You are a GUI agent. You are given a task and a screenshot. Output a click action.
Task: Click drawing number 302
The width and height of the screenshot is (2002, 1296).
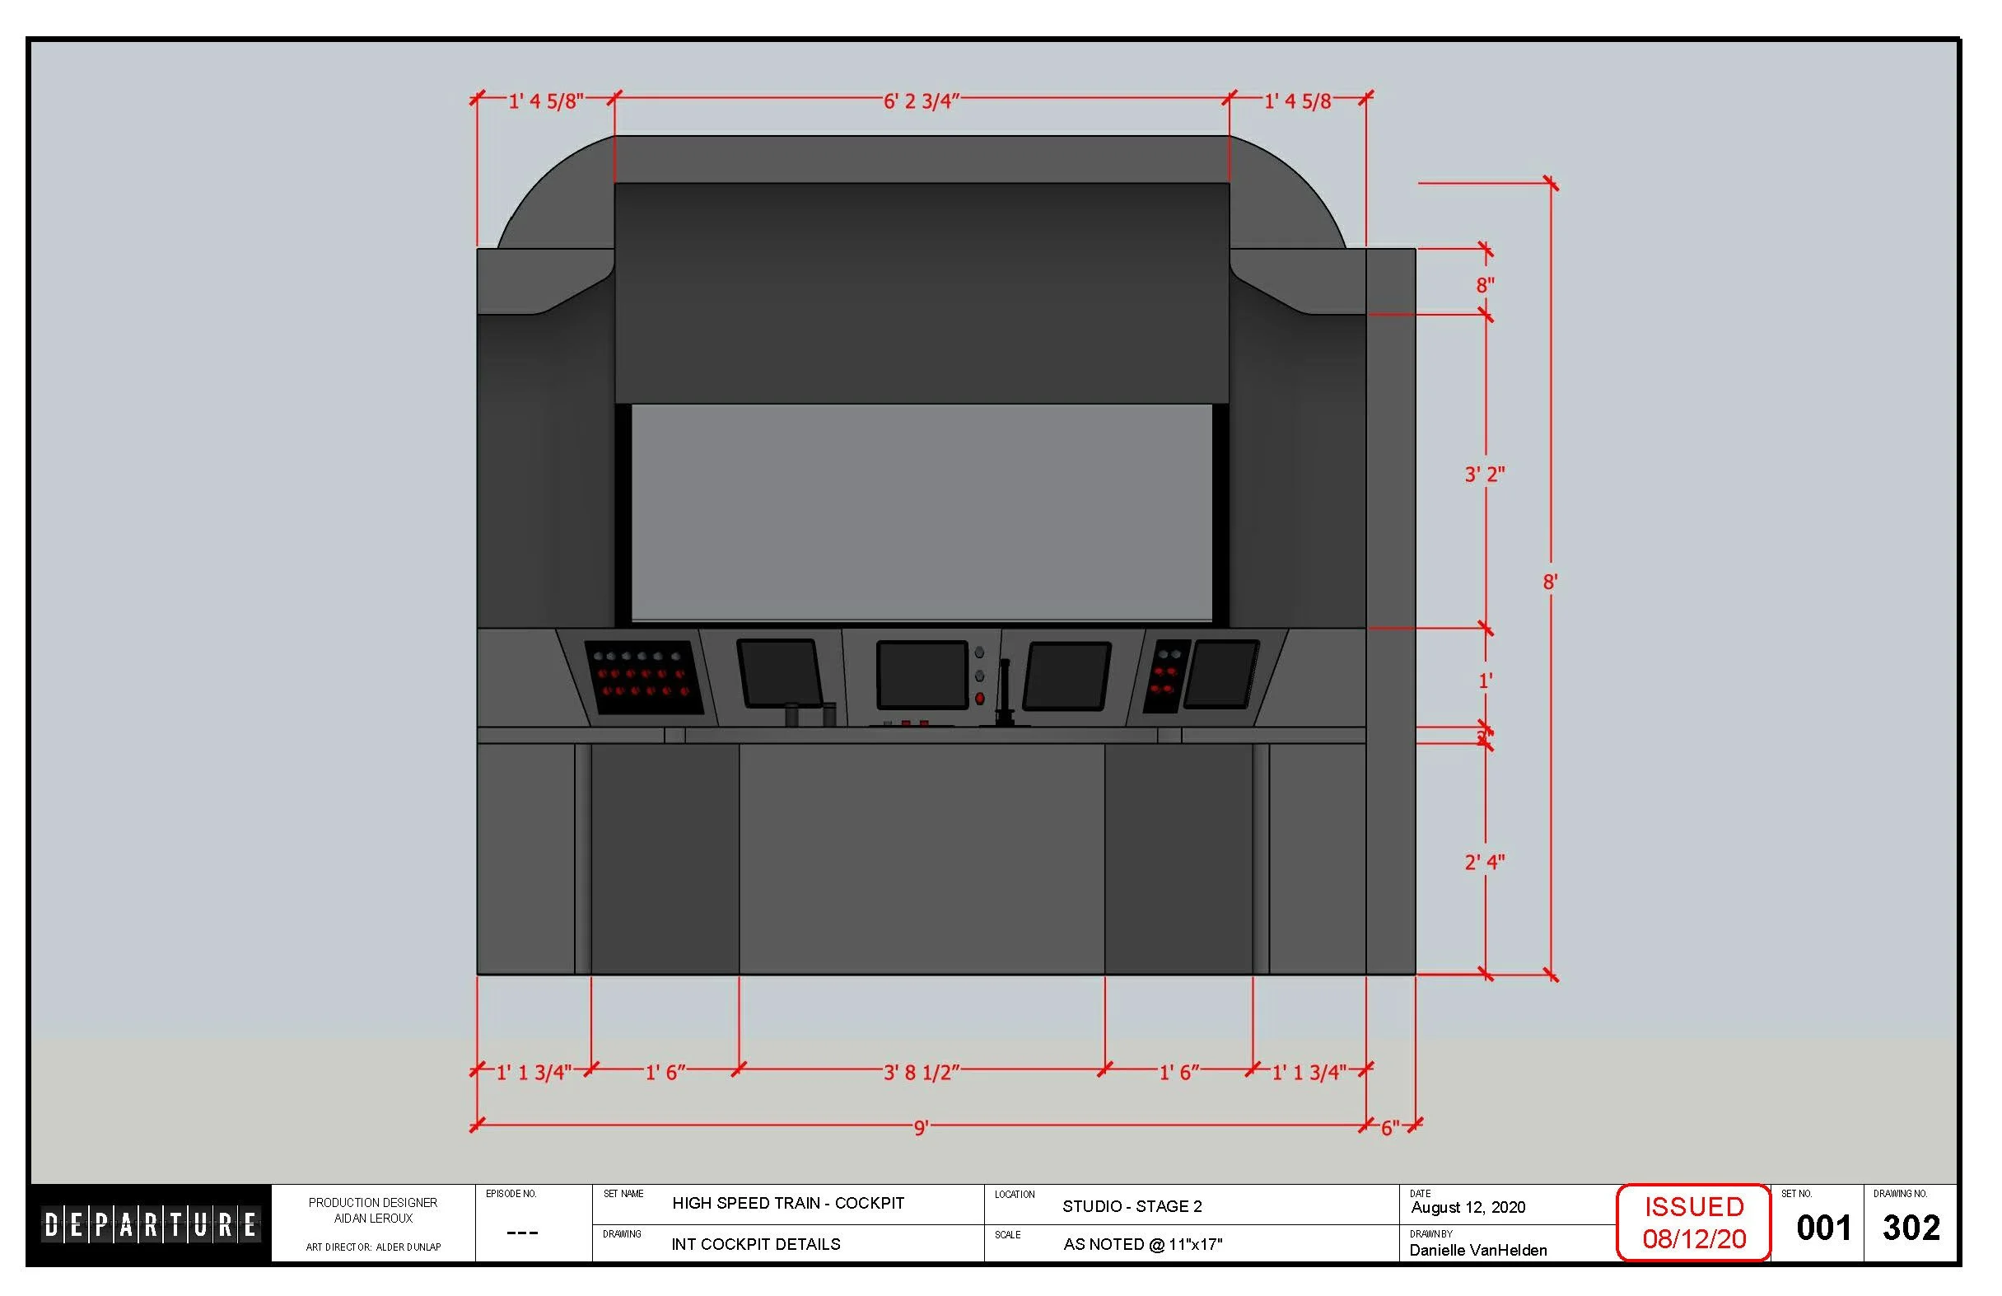[x=1911, y=1228]
